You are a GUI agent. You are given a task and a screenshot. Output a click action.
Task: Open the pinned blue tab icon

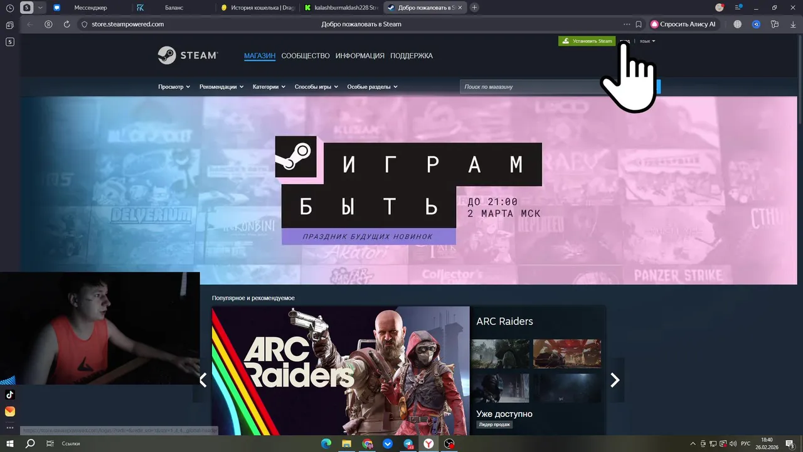[57, 8]
